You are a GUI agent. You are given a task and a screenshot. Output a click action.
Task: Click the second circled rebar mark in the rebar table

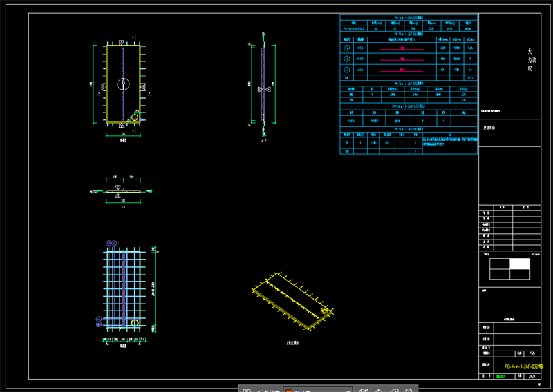[x=347, y=59]
